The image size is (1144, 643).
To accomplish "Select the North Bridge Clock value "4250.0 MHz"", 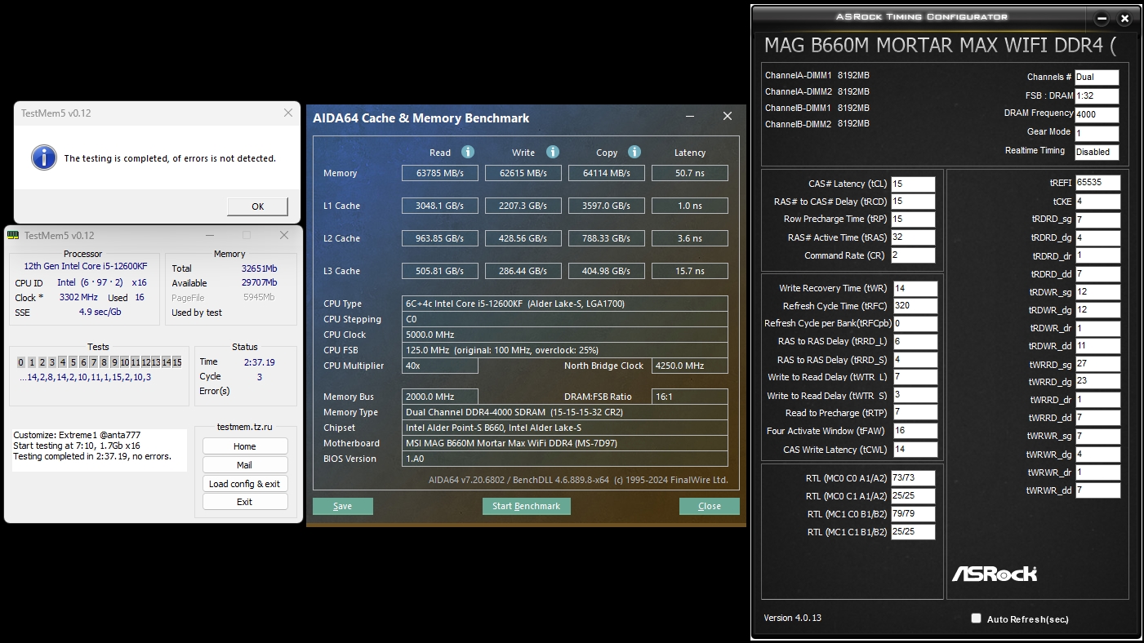I will (689, 366).
